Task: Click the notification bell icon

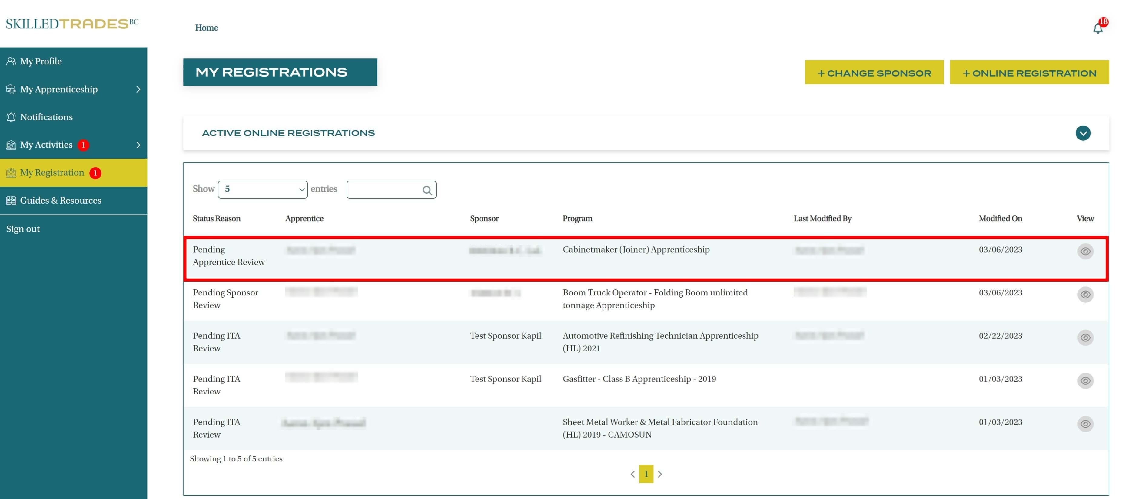Action: (x=1097, y=28)
